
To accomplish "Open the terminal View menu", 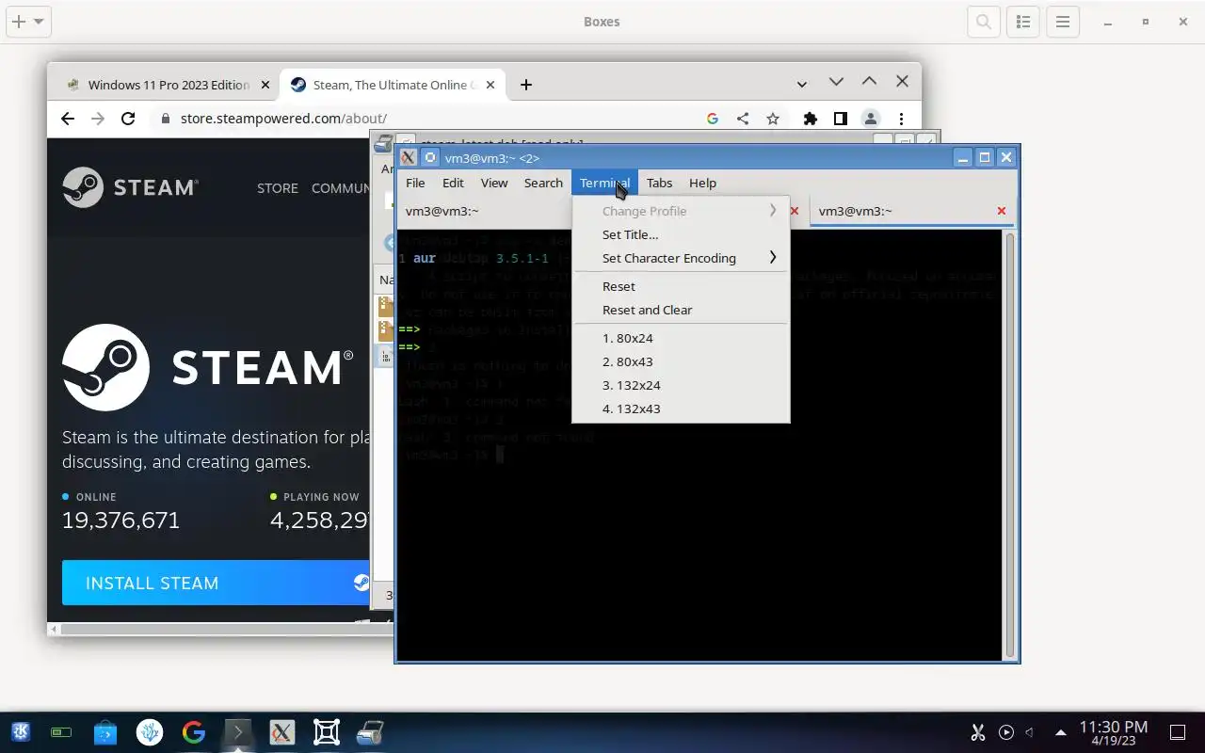I will point(494,183).
